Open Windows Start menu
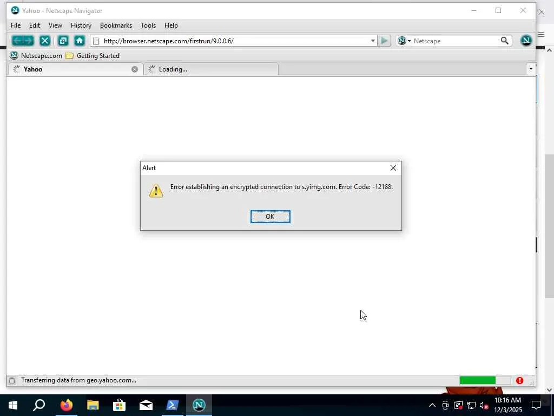This screenshot has width=554, height=416. click(x=13, y=405)
